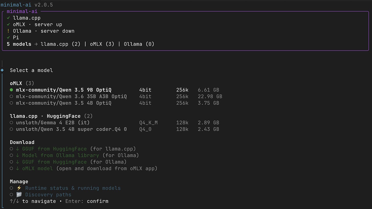
Task: Click the green checkmark next to llama.cpp
Action: (8, 18)
